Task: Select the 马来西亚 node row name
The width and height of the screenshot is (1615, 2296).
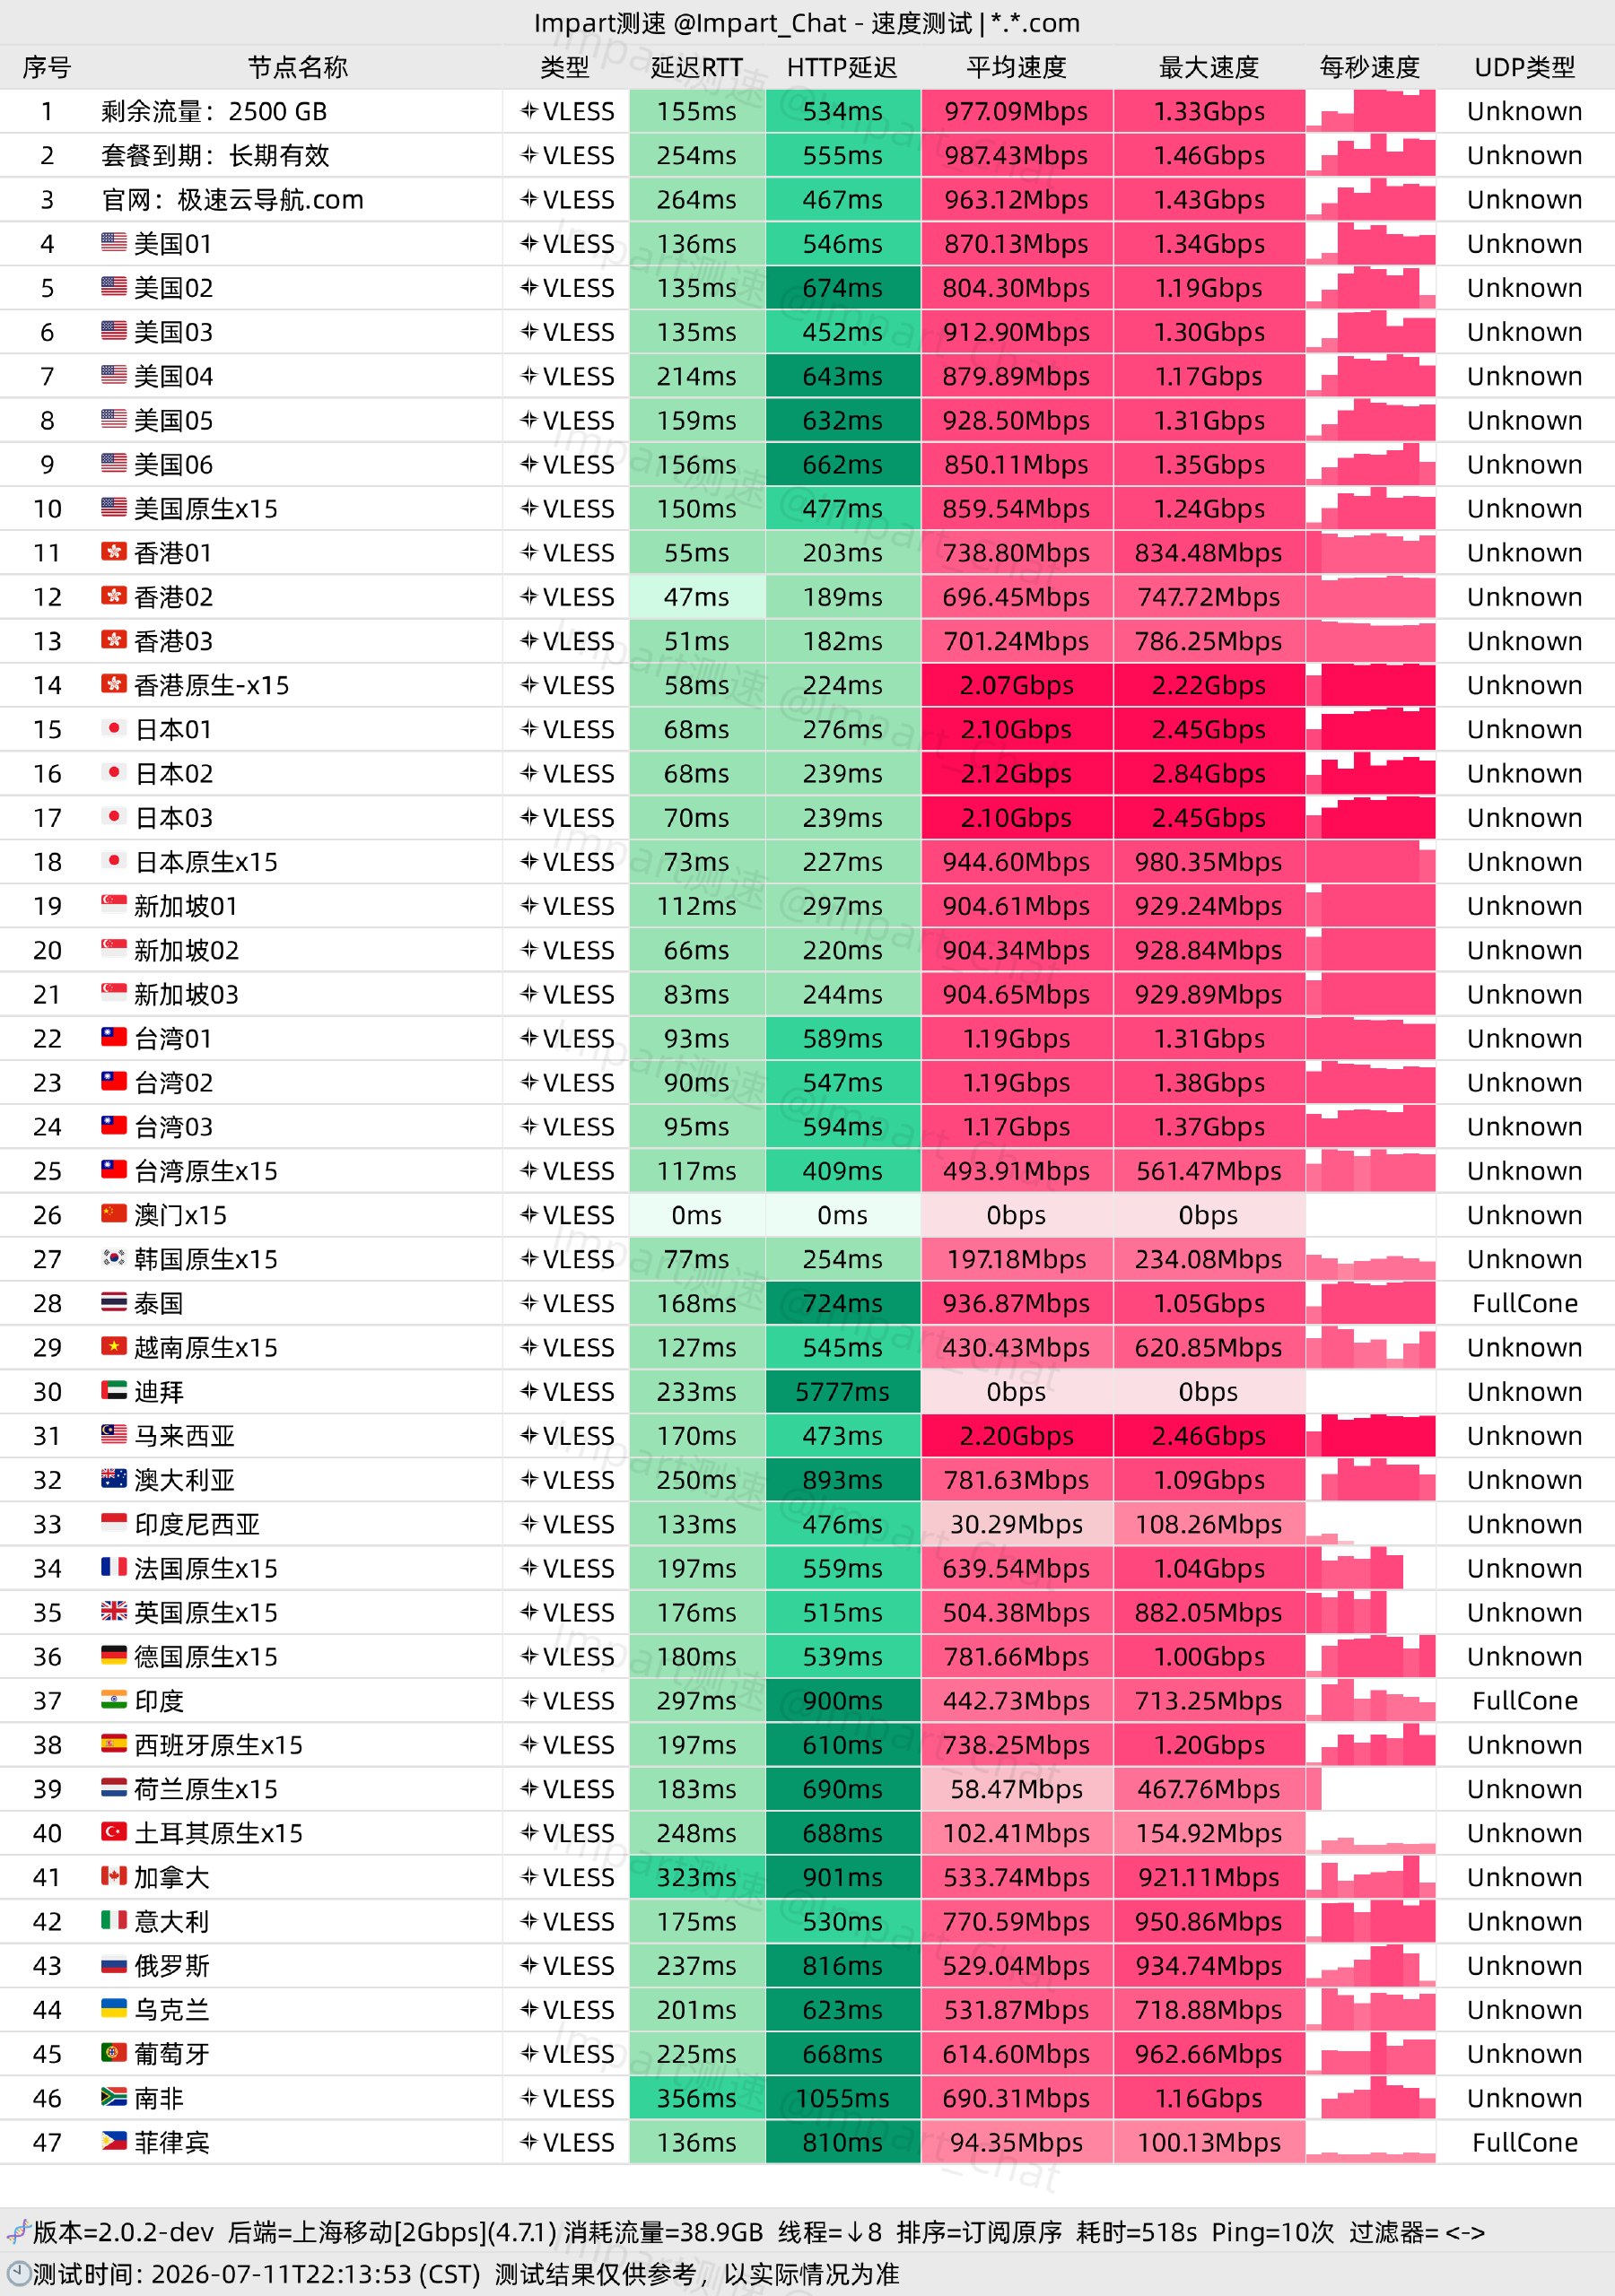Action: [184, 1436]
